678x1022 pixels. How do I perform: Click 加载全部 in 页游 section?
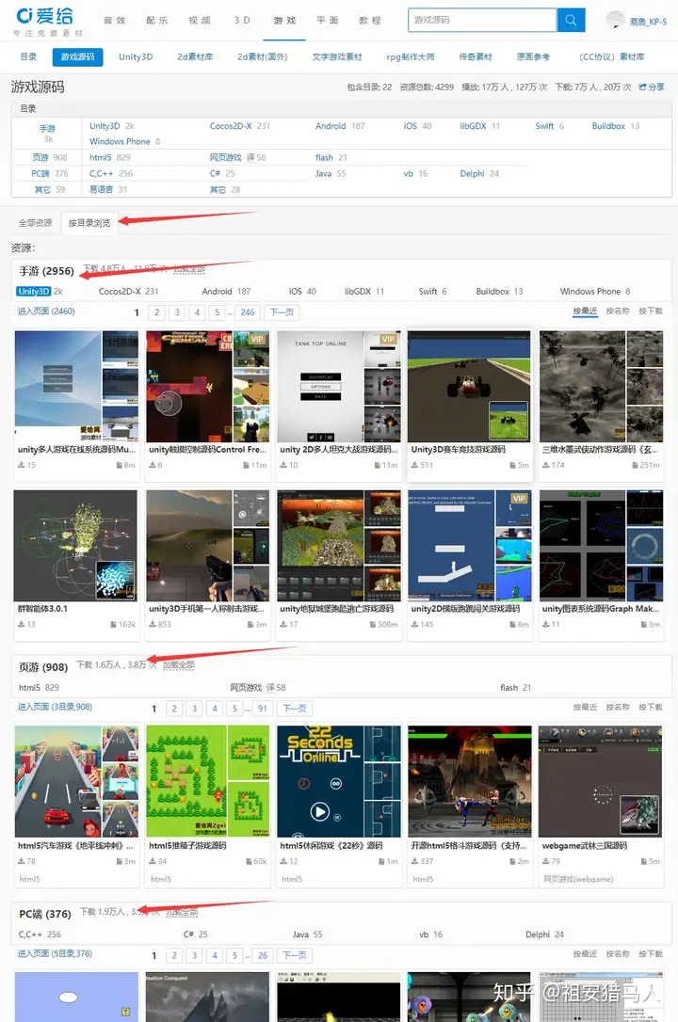tap(179, 664)
